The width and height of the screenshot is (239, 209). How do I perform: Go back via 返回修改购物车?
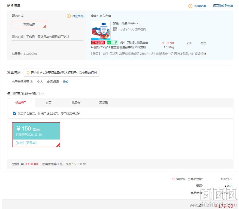(x=223, y=6)
